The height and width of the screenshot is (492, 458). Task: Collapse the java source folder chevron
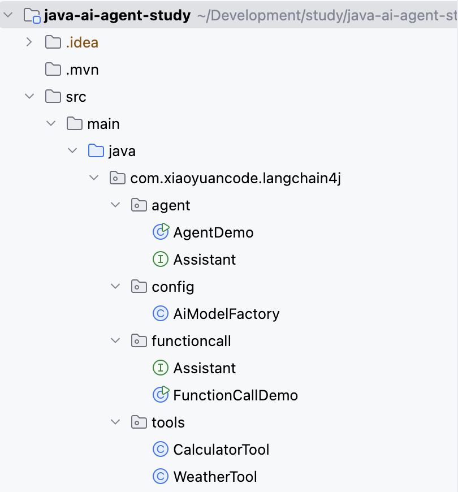pos(72,150)
